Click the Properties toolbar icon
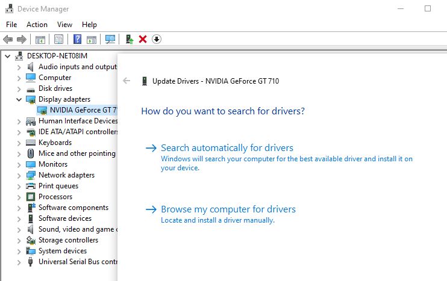This screenshot has height=281, width=447. [58, 40]
